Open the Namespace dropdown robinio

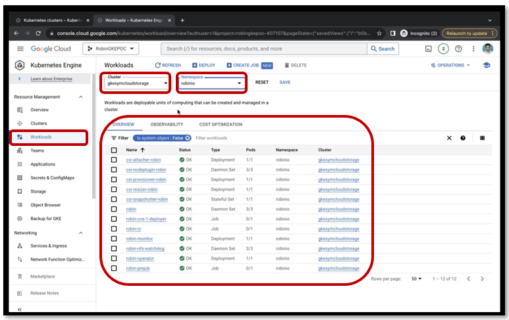[x=211, y=83]
